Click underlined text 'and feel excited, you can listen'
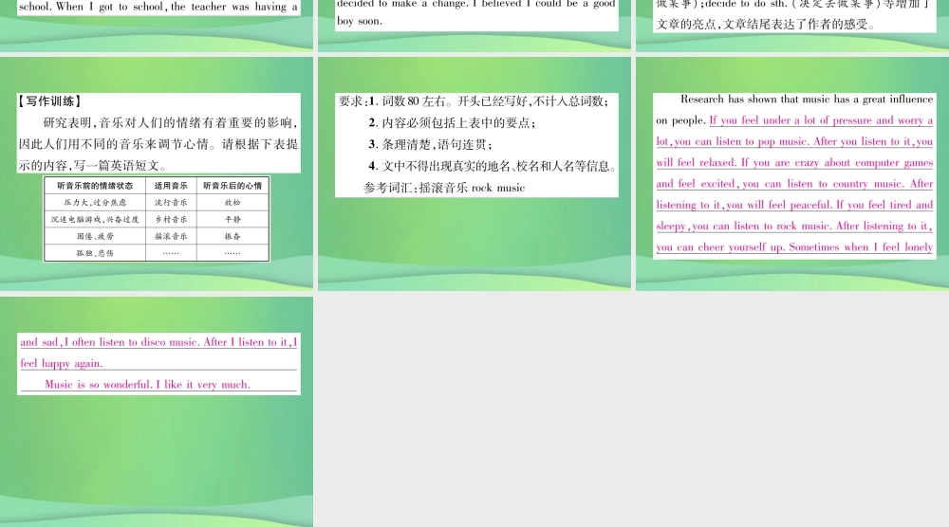Screen dimensions: 949x527 (x=794, y=184)
